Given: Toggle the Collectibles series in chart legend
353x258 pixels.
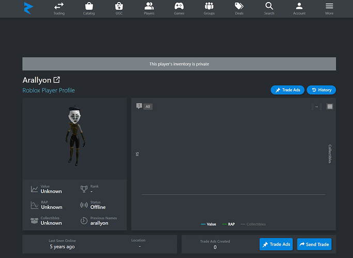Looking at the screenshot, I should point(253,224).
